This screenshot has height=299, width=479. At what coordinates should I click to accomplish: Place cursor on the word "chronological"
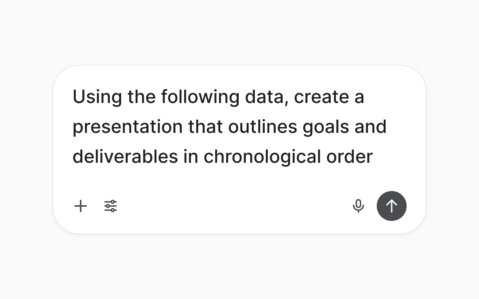[262, 156]
